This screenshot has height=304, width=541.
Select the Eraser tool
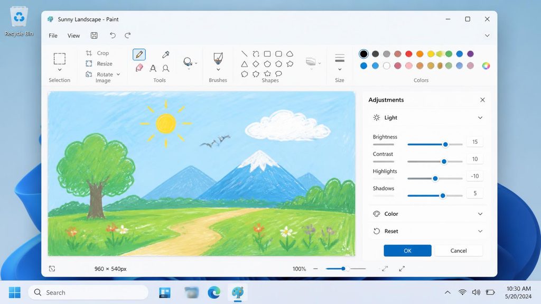coord(139,68)
